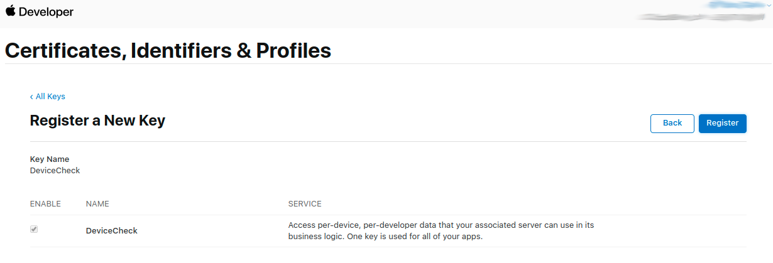Click the DeviceCheck service description text
The image size is (773, 263).
tap(440, 225)
